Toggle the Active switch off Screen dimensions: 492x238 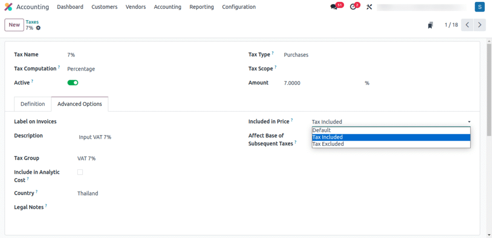73,83
